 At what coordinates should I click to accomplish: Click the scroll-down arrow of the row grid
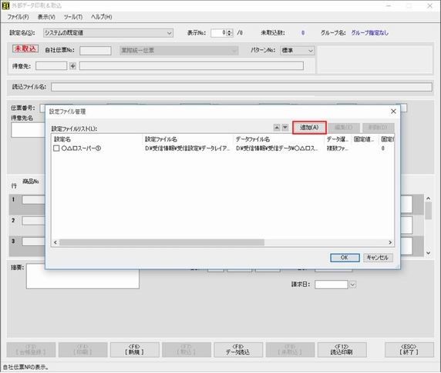(428, 253)
